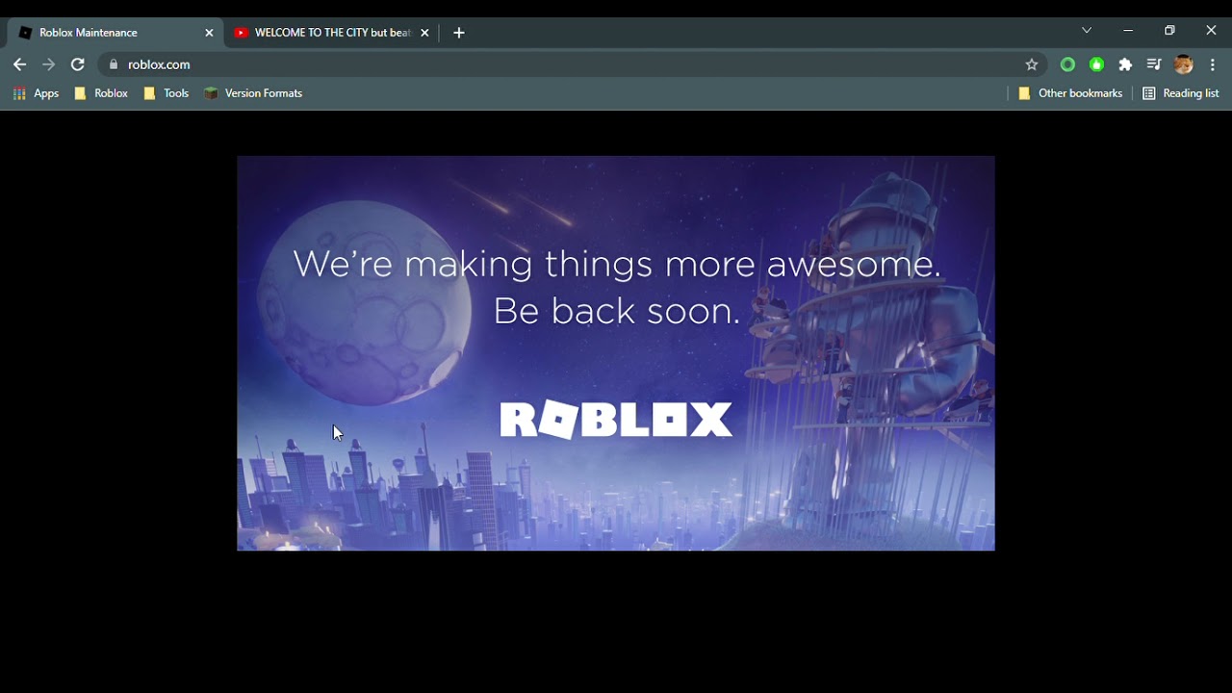Bookmark this page with the star icon

1032,64
